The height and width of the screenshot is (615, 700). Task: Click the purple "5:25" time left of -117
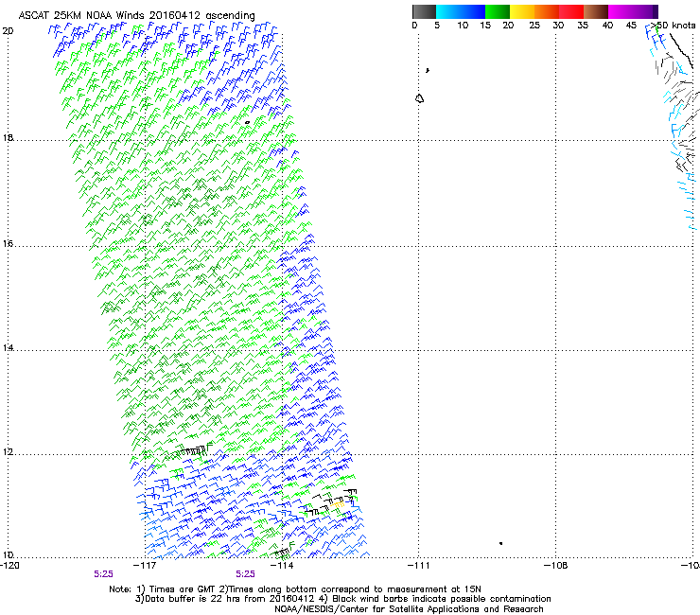103,574
